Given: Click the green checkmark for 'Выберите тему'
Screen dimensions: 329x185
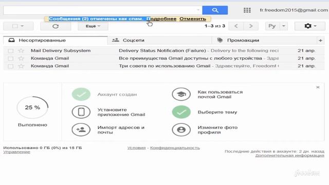Looking at the screenshot, I should pos(181,112).
